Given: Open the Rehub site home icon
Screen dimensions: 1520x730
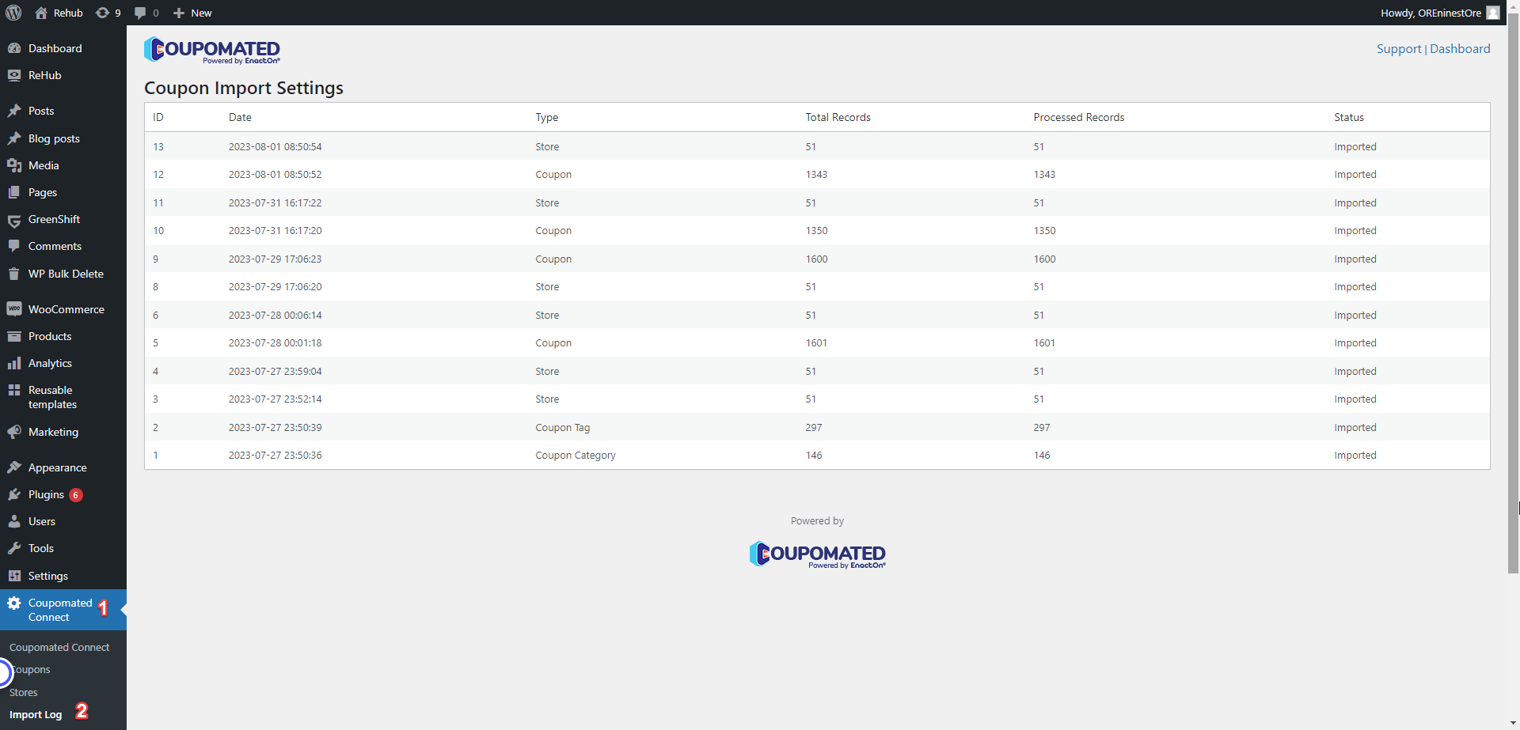Looking at the screenshot, I should tap(41, 13).
